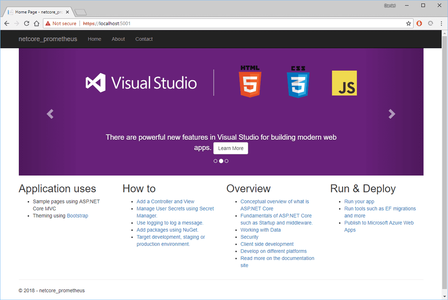Select the first carousel indicator dot

point(215,161)
